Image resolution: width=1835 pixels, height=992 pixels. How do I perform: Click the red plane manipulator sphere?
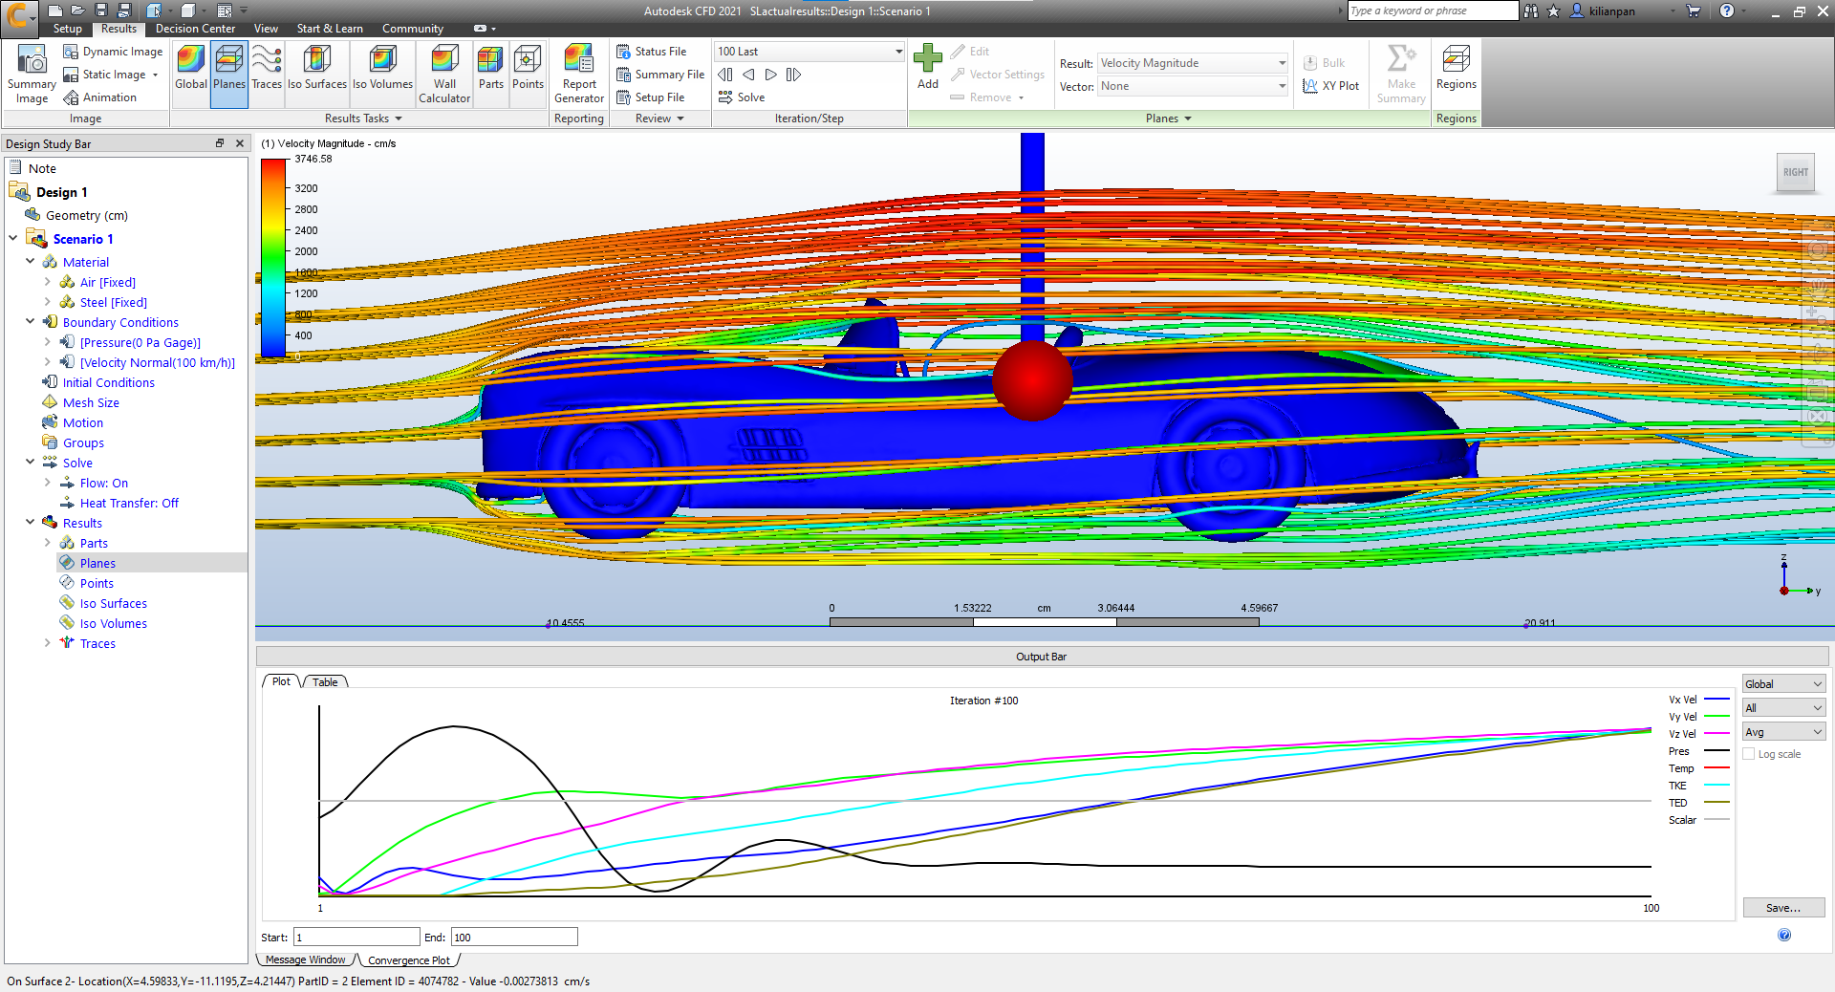pyautogui.click(x=1032, y=381)
